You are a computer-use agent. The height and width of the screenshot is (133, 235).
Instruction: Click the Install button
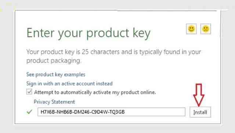click(200, 112)
